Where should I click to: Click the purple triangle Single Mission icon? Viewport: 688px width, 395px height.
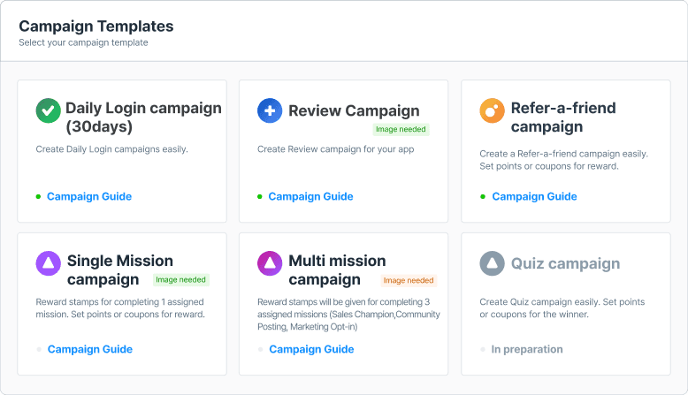(x=48, y=263)
